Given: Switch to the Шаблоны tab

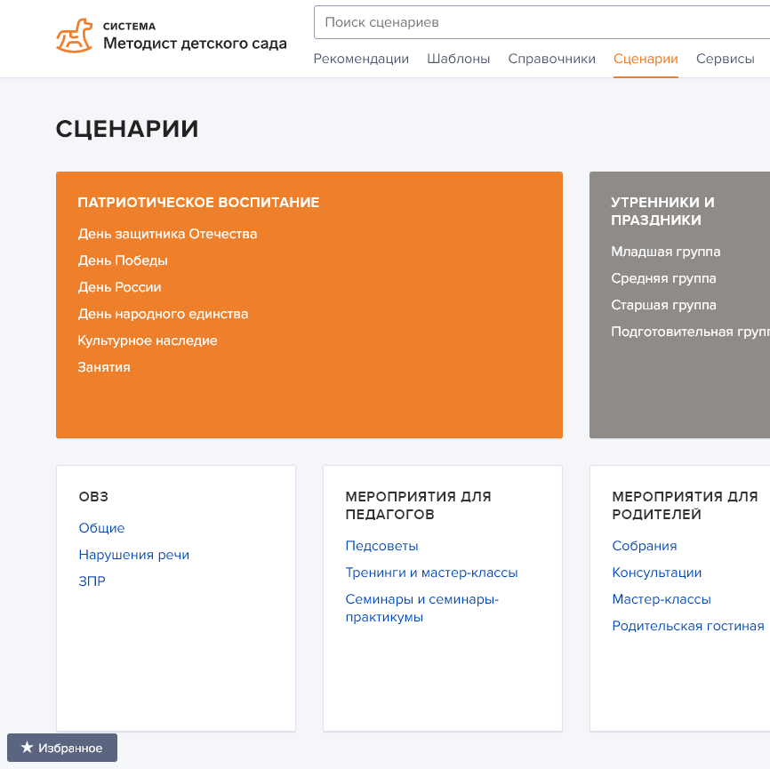Looking at the screenshot, I should tap(458, 59).
